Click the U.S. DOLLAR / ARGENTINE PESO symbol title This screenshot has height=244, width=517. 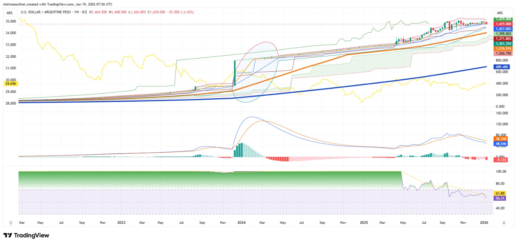[46, 12]
